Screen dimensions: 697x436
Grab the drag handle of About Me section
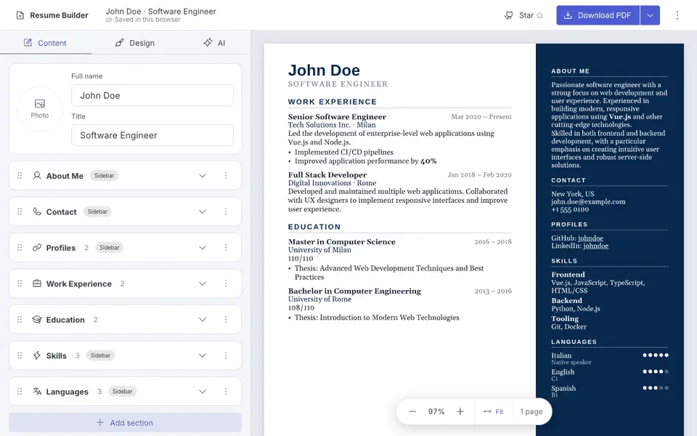(20, 176)
